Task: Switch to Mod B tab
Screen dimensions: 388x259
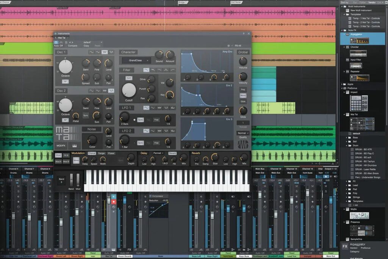Action: [x=66, y=162]
